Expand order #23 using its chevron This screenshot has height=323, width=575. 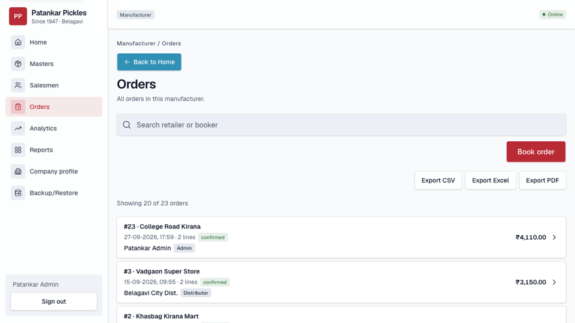pos(554,237)
